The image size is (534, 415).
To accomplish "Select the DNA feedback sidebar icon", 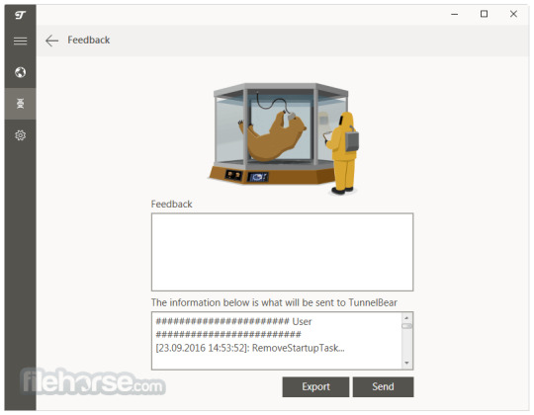I will point(20,104).
